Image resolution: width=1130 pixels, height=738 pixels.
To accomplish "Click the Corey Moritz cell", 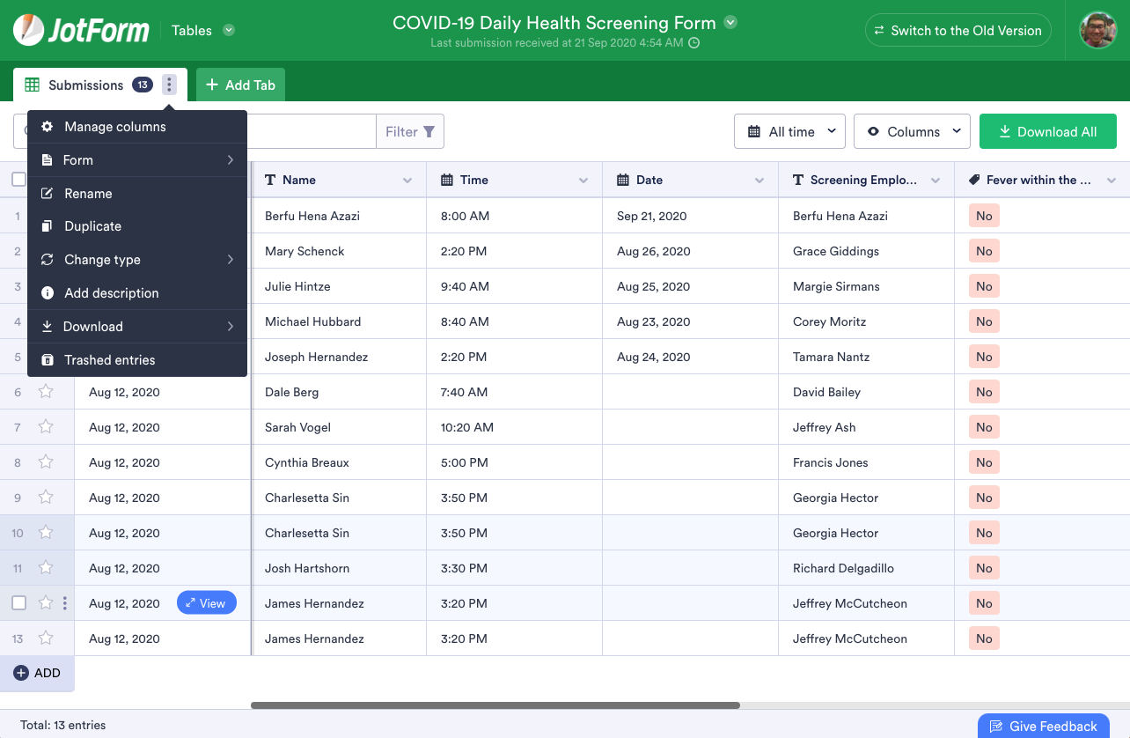I will tap(867, 321).
